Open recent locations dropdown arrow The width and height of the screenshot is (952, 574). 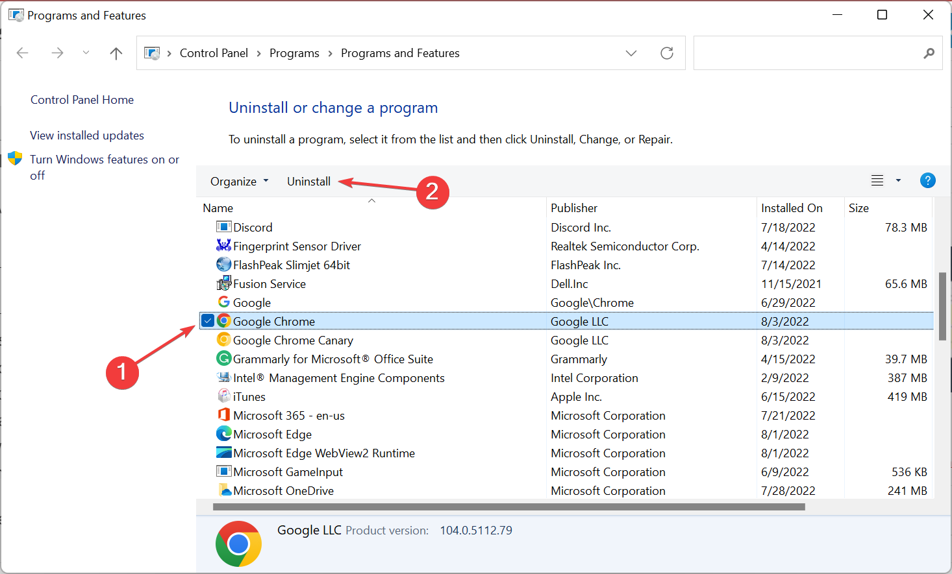[86, 53]
